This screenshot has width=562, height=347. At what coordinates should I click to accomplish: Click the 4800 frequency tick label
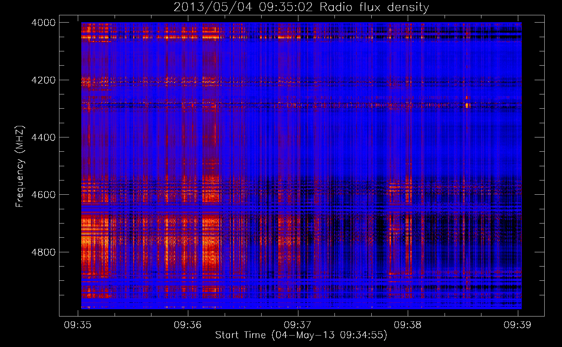43,252
